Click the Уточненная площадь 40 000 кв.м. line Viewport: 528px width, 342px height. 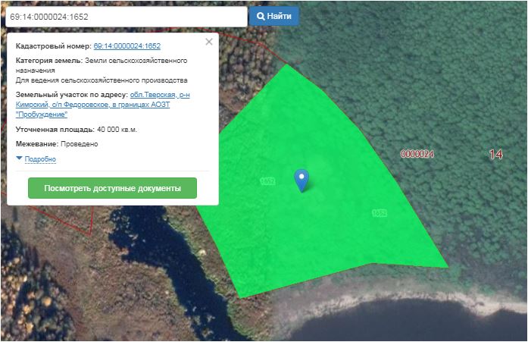[x=77, y=130]
